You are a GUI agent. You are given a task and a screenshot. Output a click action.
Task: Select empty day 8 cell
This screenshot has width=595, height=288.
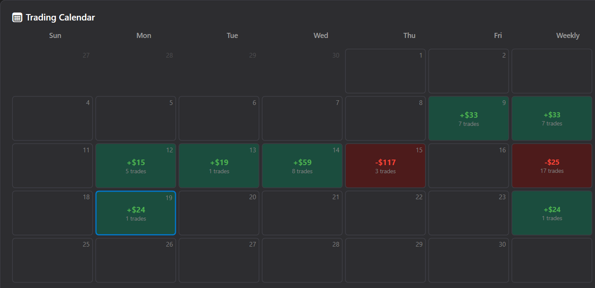pos(385,118)
